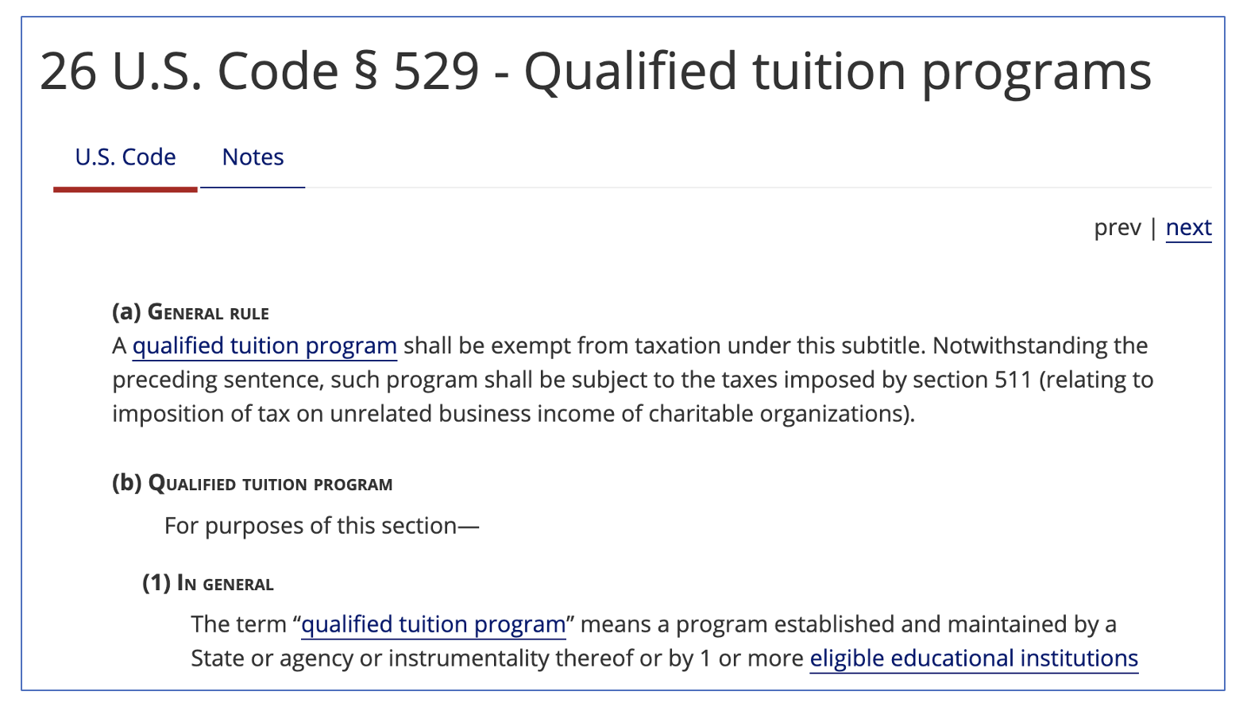Open quoted qualified tuition program link in (b)(1)

[x=434, y=624]
